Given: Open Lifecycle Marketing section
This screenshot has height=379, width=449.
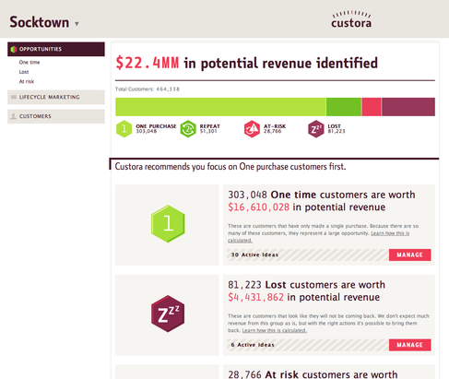Looking at the screenshot, I should point(56,97).
